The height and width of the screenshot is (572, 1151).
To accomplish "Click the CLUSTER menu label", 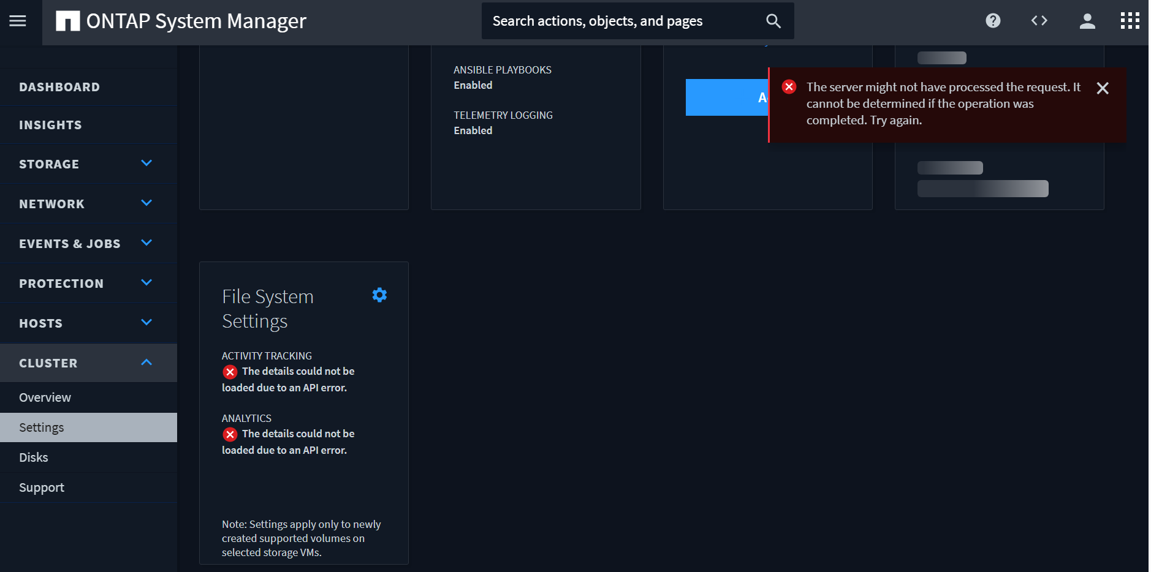I will click(x=48, y=363).
